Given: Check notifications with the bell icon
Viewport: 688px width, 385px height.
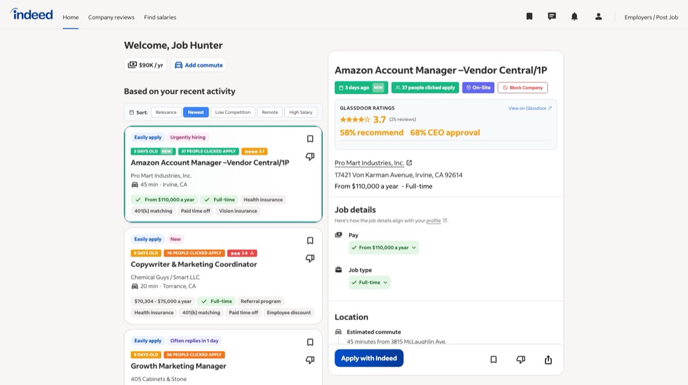Looking at the screenshot, I should click(x=575, y=16).
